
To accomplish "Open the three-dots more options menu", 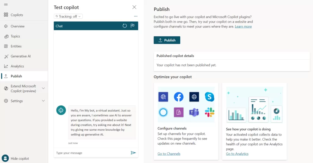I will click(x=136, y=16).
